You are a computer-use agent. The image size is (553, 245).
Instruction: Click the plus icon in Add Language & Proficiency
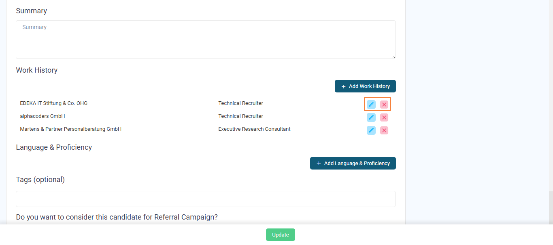pyautogui.click(x=319, y=163)
